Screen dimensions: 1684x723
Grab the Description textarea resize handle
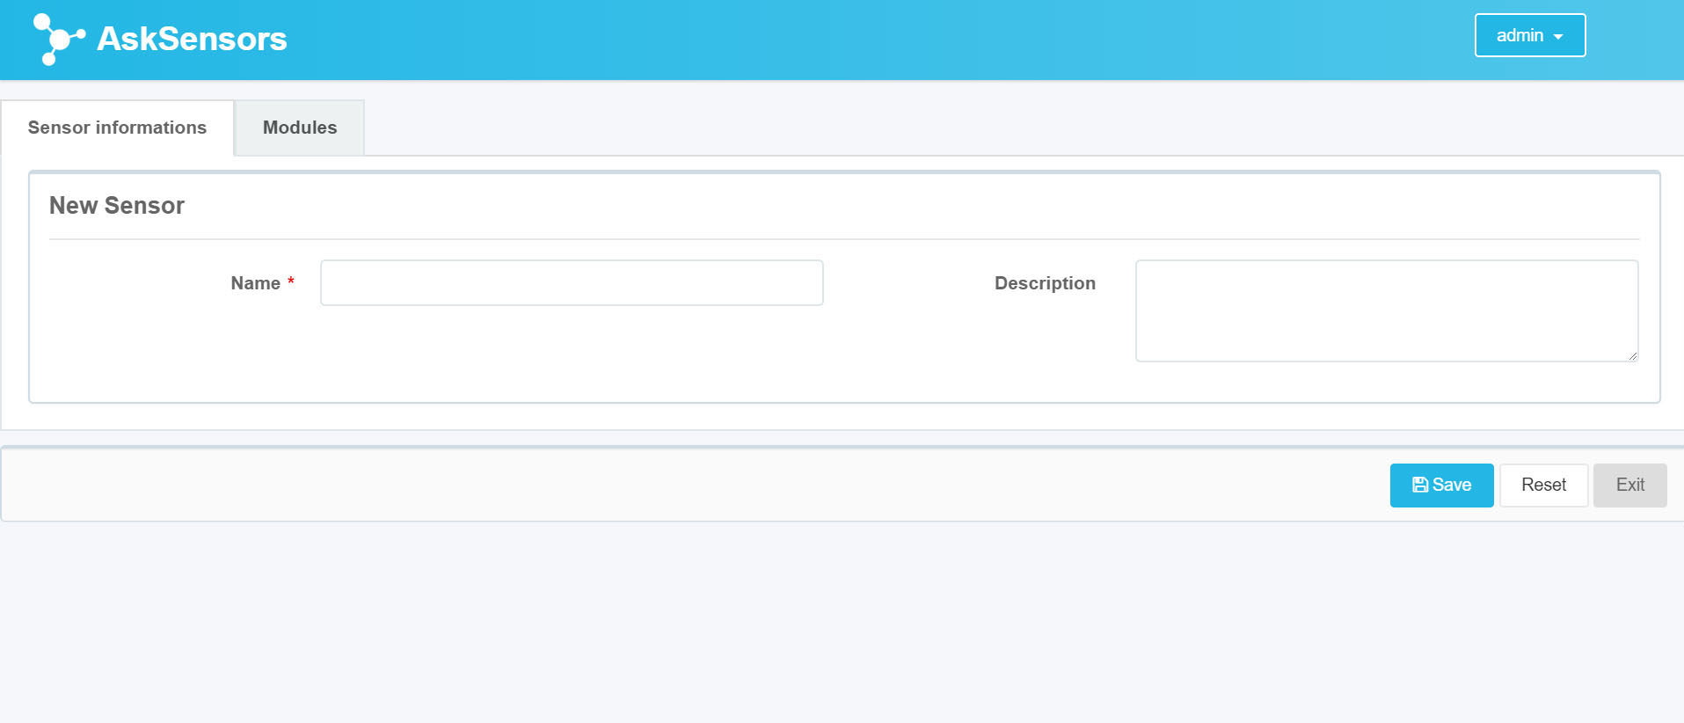click(x=1632, y=355)
